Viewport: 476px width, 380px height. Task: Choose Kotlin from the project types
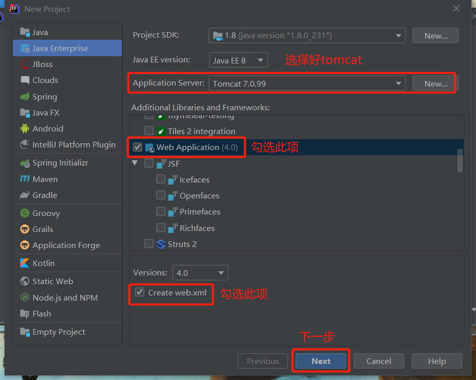pyautogui.click(x=68, y=263)
